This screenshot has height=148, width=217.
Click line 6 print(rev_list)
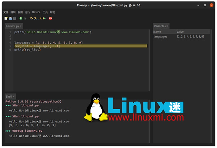[x=27, y=50]
